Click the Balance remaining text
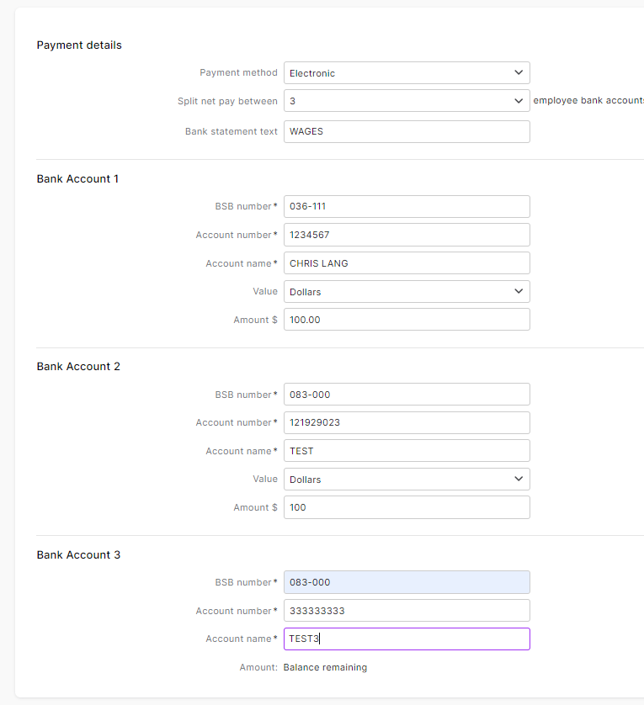This screenshot has height=705, width=644. coord(325,668)
